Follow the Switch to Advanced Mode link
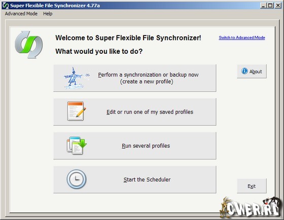This screenshot has height=220, width=284. point(242,38)
